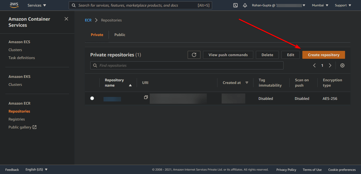Viewport: 361px width, 174px height.
Task: Open the CloudShell terminal icon
Action: 235,5
